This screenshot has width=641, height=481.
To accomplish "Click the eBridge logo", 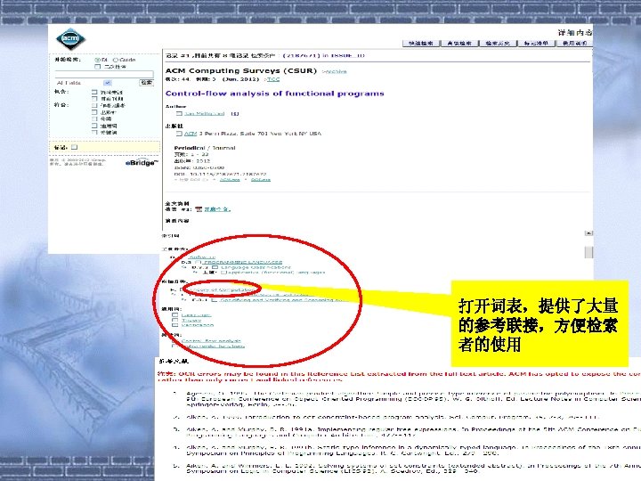I will coord(141,163).
